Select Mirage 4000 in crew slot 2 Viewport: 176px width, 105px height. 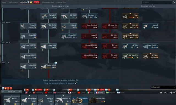pyautogui.click(x=29, y=100)
